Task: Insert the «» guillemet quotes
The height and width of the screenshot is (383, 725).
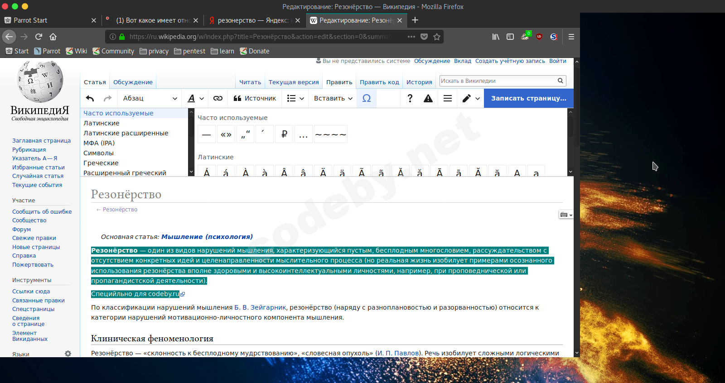Action: (x=226, y=134)
